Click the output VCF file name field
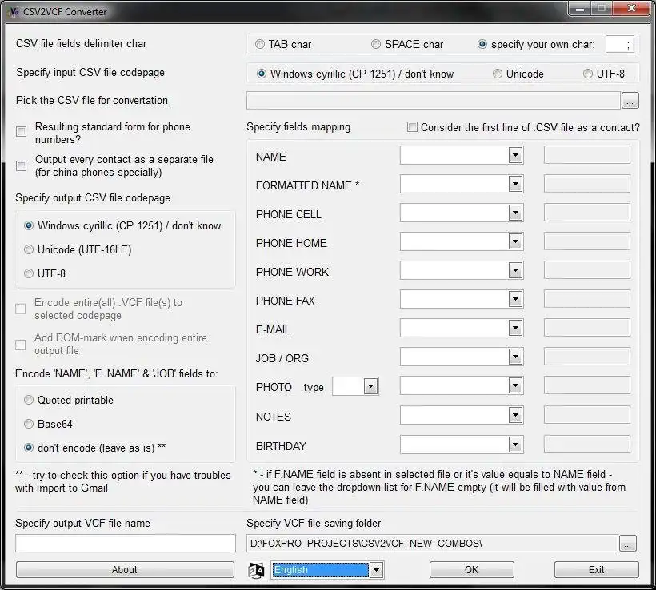The height and width of the screenshot is (590, 656). 126,543
